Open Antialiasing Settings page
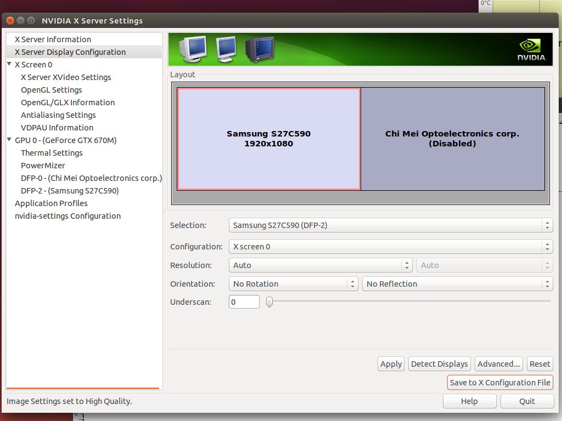Image resolution: width=562 pixels, height=421 pixels. click(58, 115)
